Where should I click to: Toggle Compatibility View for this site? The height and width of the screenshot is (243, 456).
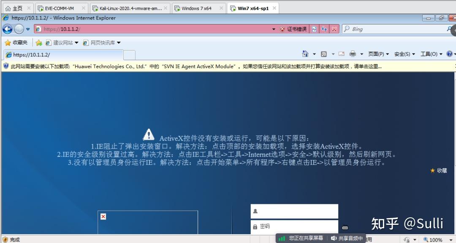click(315, 29)
